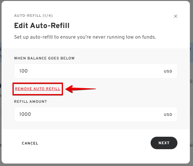Viewport: 193px width, 166px height.
Task: Click the auto-refill description sentence
Action: click(85, 37)
